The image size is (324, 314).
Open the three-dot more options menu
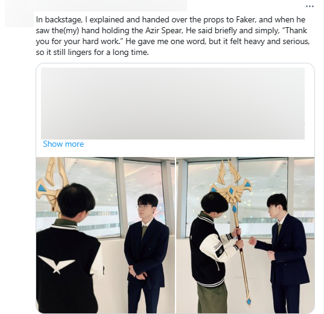point(310,7)
